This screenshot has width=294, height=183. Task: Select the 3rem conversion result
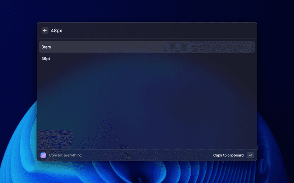point(46,47)
